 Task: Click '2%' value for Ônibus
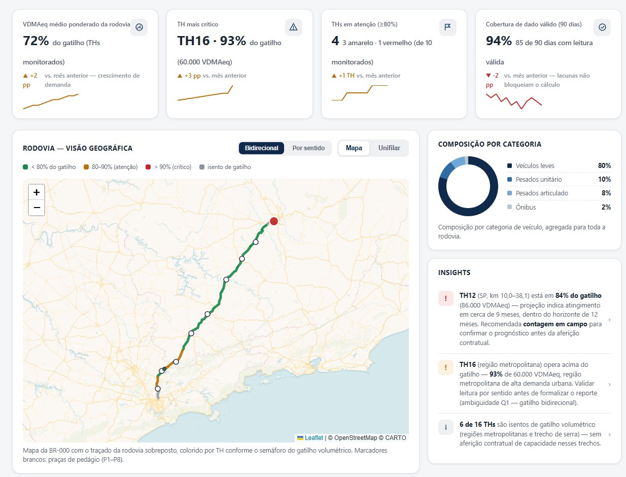point(606,207)
